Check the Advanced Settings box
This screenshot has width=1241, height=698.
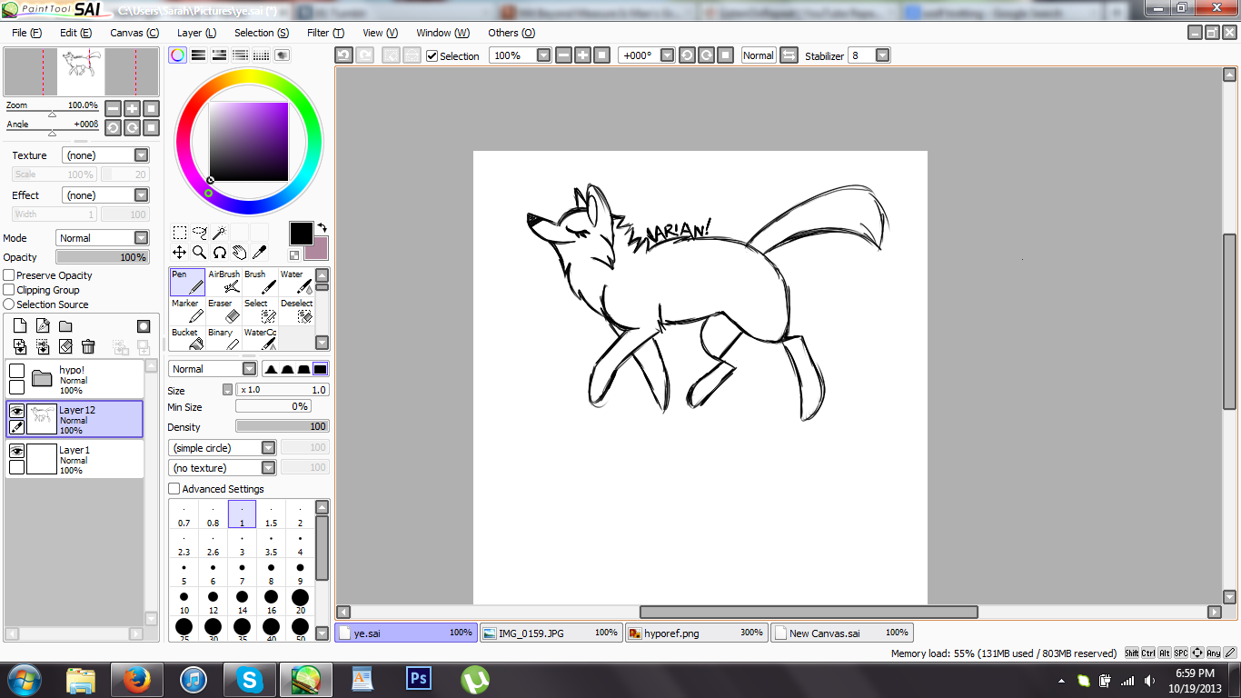[x=174, y=489]
